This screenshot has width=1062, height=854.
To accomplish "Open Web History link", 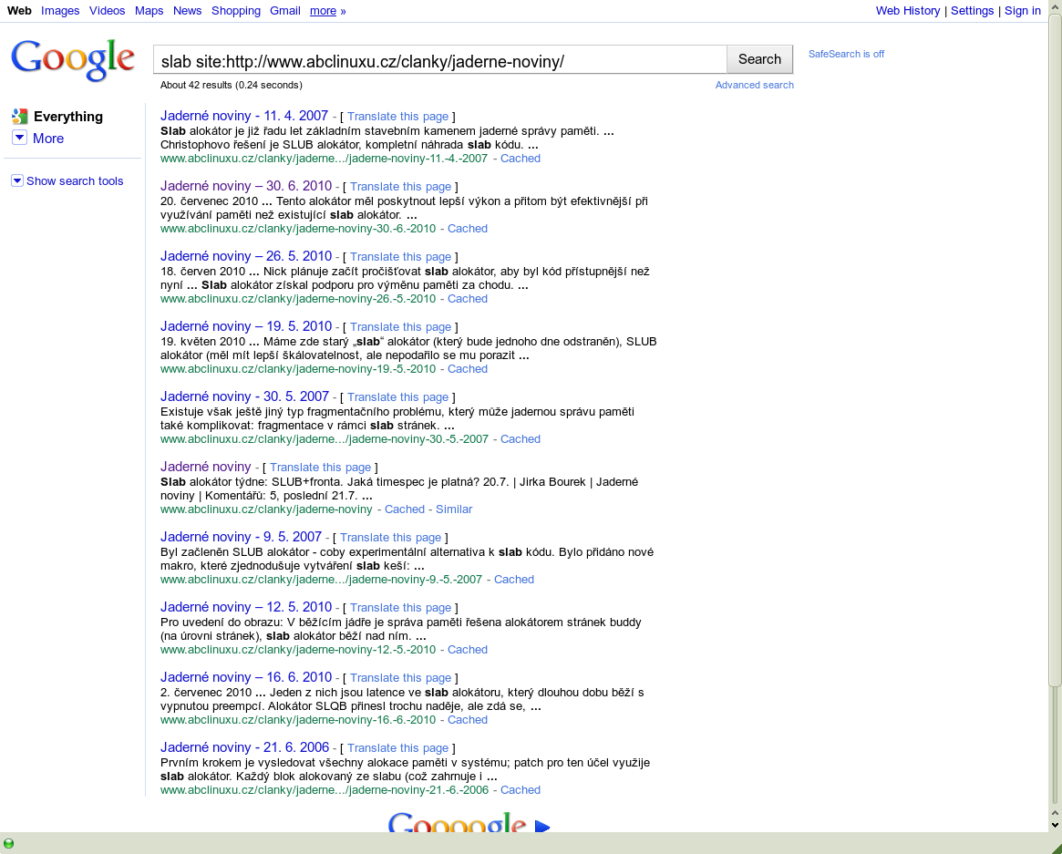I will (908, 11).
